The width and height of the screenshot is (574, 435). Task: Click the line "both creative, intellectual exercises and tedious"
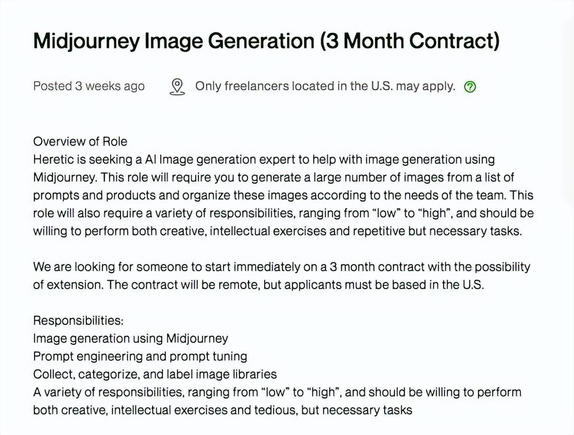point(223,410)
